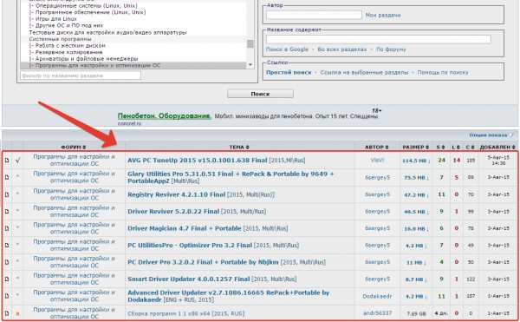Click the Автор text input field

click(314, 15)
